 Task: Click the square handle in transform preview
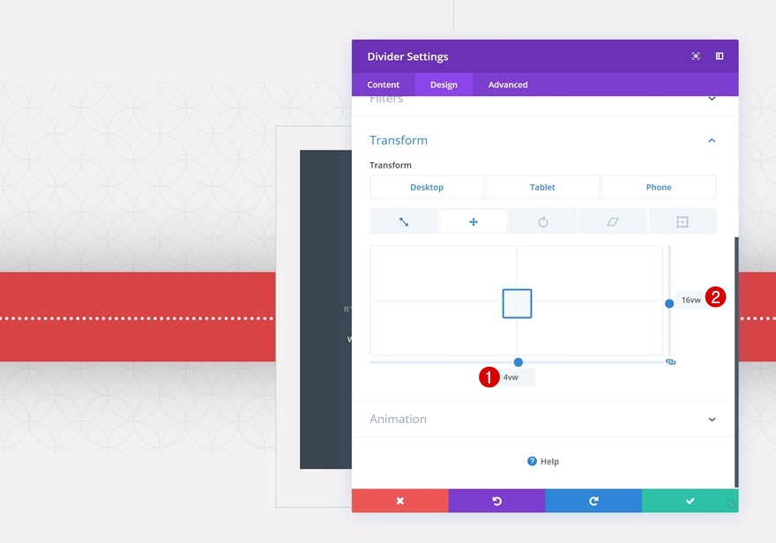click(x=517, y=303)
